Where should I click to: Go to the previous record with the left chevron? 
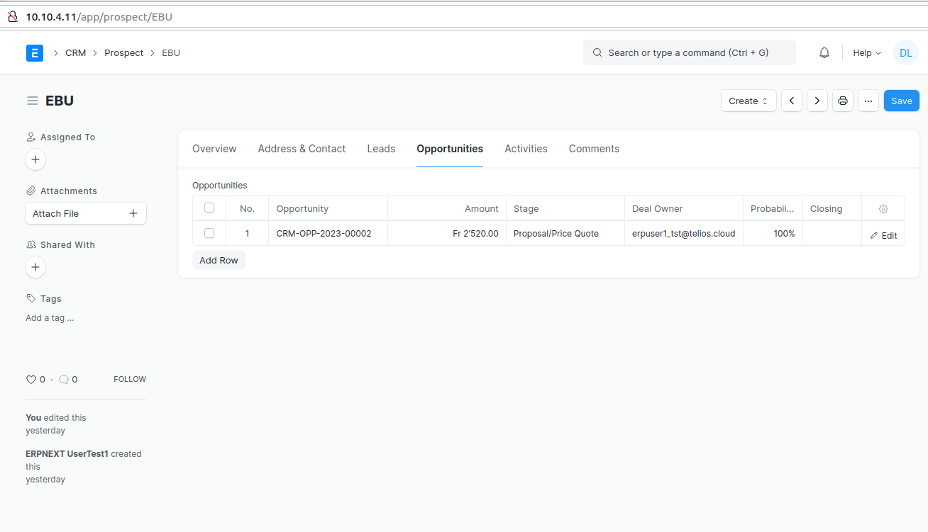coord(791,101)
